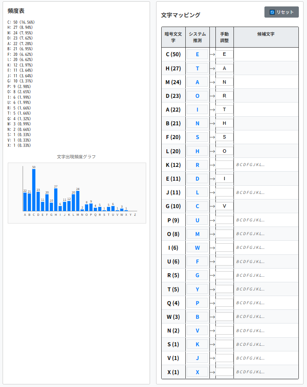Click the リセット reset button
Image resolution: width=307 pixels, height=387 pixels.
coord(281,12)
